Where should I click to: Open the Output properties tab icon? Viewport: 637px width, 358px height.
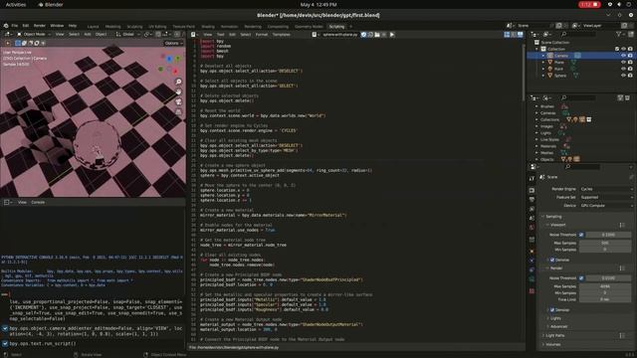(x=531, y=199)
